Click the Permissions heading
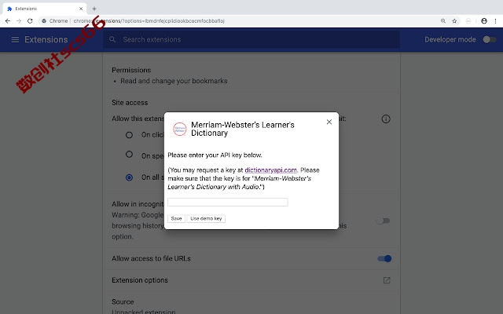 point(131,70)
